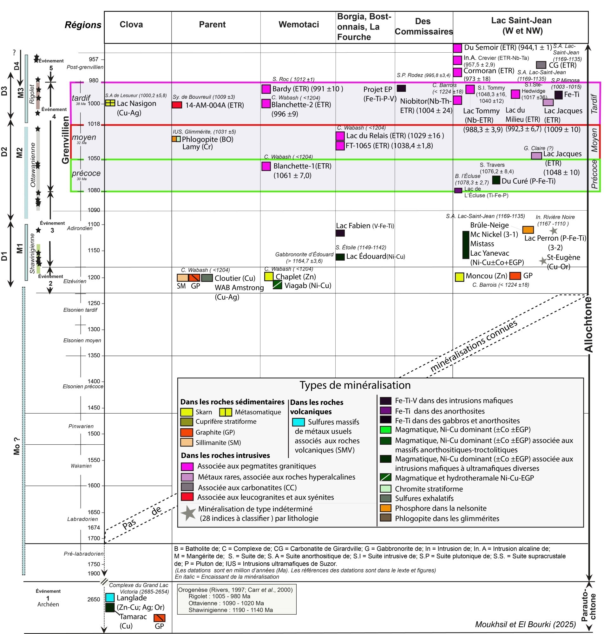Click the dark green Lac Édouard square
Viewport: 610px width, 634px height.
(340, 257)
